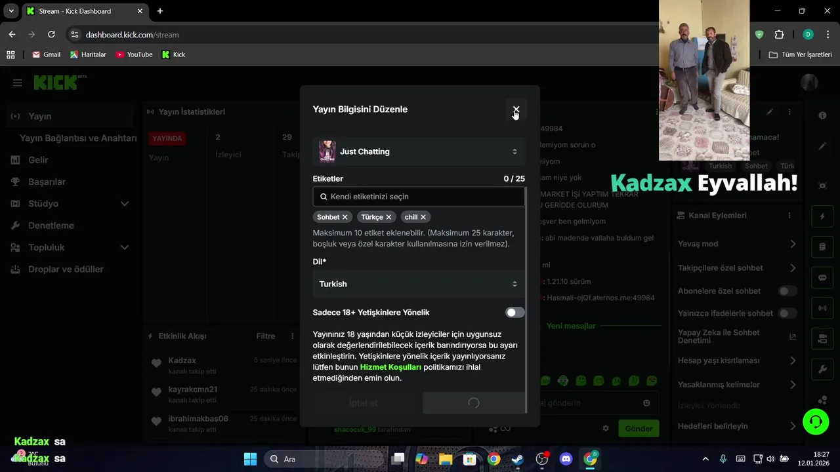Remove the Sohbet tag

click(x=345, y=217)
